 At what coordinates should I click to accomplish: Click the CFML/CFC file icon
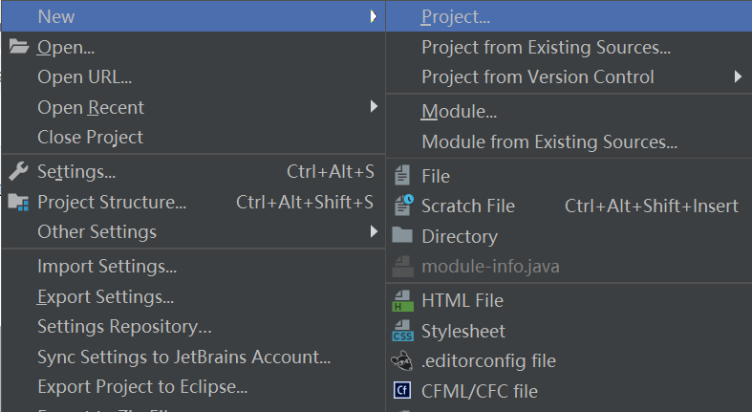point(403,391)
